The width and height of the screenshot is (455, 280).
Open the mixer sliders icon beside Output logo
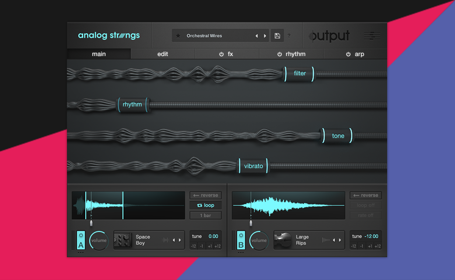(372, 36)
